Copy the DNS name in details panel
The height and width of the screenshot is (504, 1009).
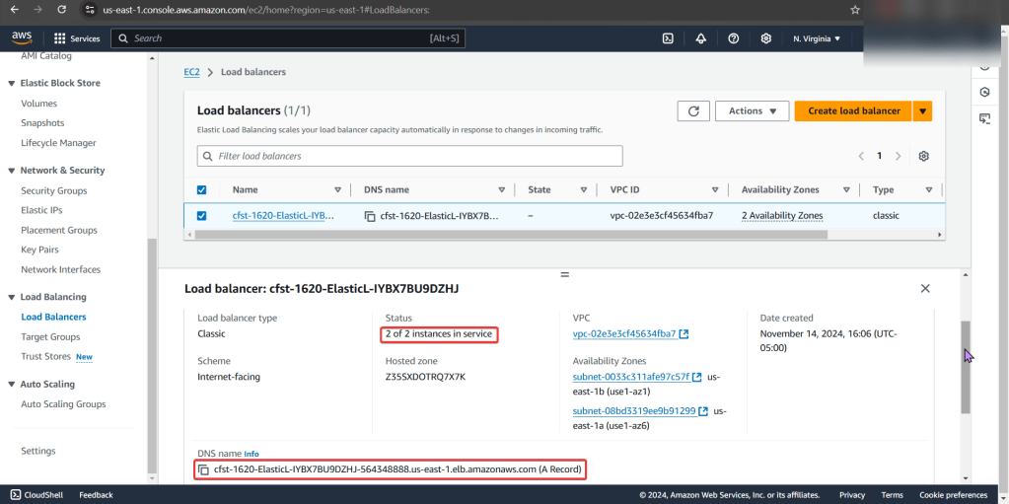(x=203, y=469)
